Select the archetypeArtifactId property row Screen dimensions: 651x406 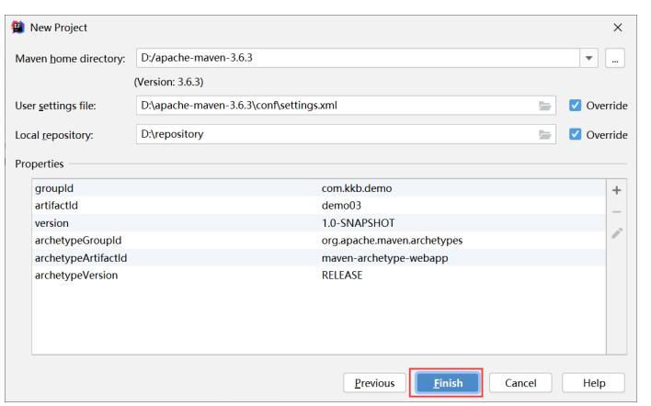click(x=319, y=258)
